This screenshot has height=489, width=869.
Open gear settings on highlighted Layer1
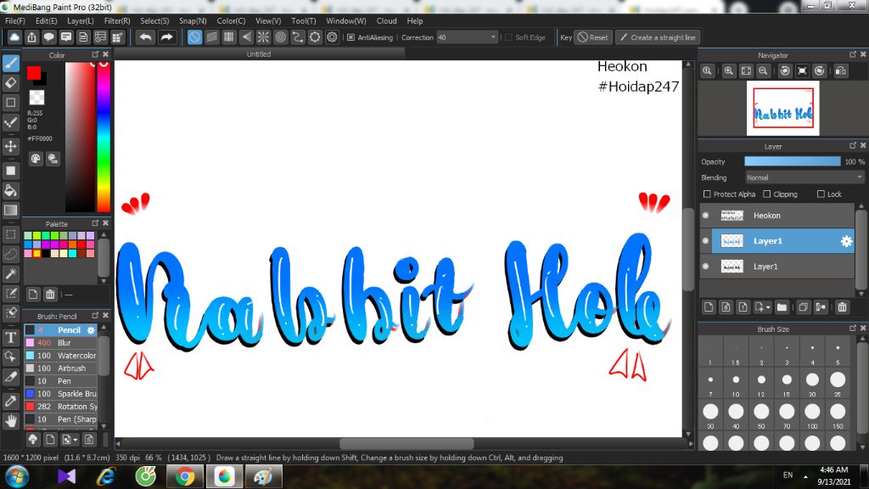tap(846, 241)
